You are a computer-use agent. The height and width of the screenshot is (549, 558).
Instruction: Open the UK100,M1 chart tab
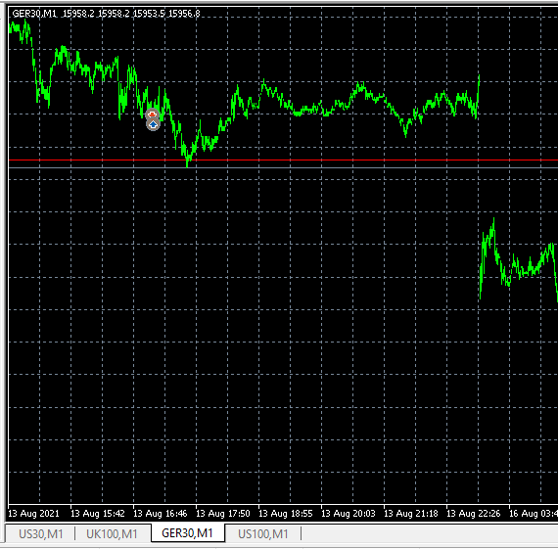pyautogui.click(x=112, y=534)
